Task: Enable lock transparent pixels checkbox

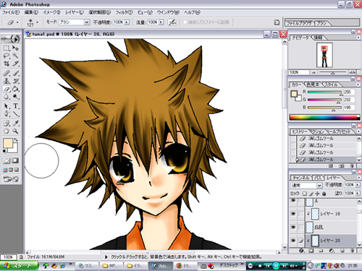Action: [x=305, y=194]
